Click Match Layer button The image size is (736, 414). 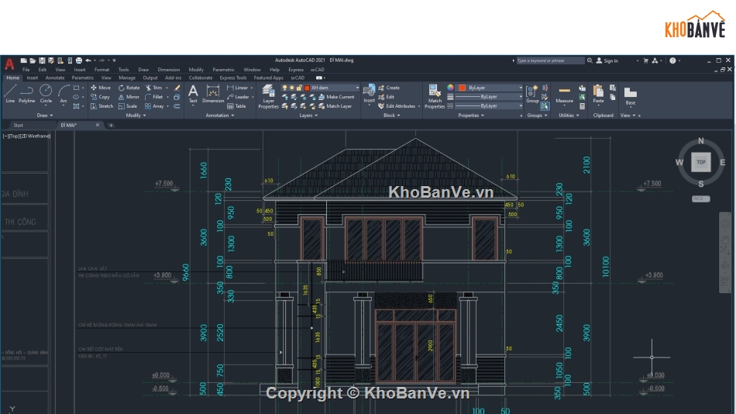[335, 106]
